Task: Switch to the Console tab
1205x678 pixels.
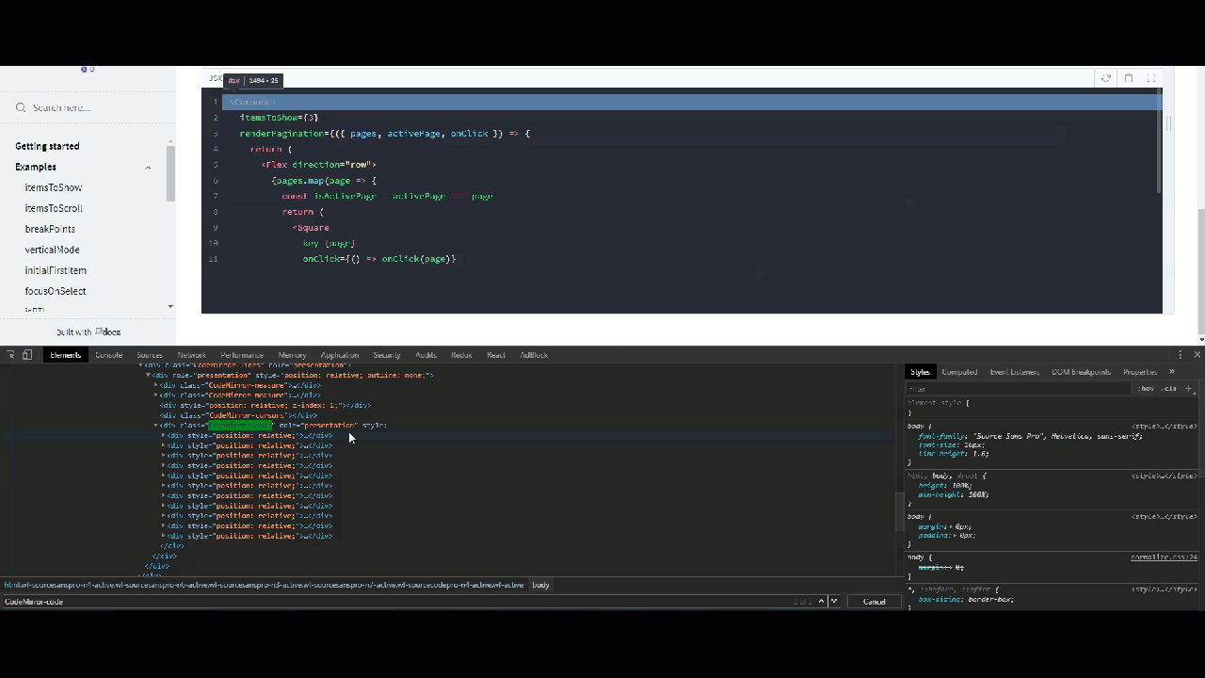Action: click(109, 355)
